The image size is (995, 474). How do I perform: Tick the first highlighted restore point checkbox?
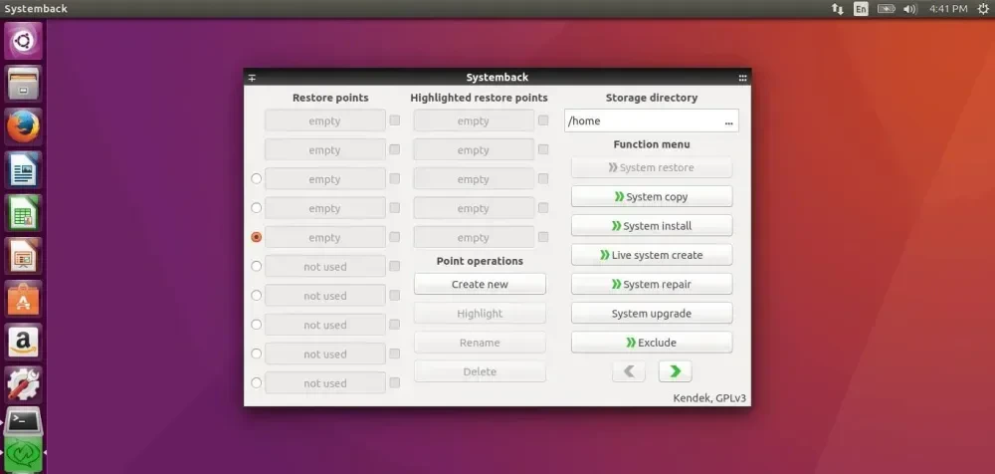(543, 120)
